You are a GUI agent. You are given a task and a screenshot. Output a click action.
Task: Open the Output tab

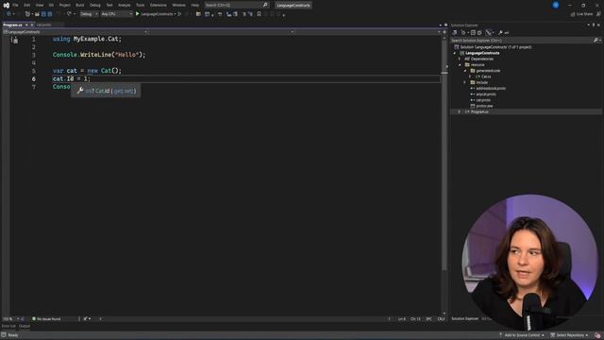pos(25,326)
